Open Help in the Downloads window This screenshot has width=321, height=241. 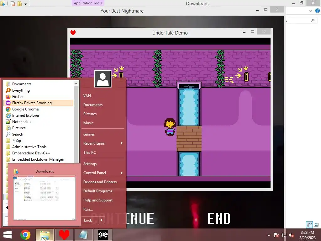coord(317,11)
